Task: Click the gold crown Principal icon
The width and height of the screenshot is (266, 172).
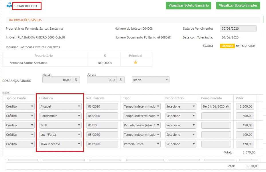Action: pyautogui.click(x=136, y=62)
